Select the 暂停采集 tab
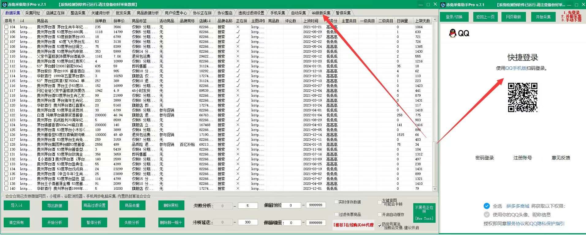 click(343, 13)
